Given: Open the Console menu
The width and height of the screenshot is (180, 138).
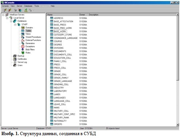Looking at the screenshot, I should [x=5, y=6].
